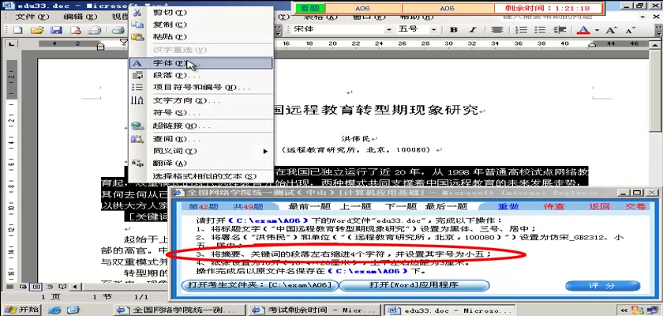The width and height of the screenshot is (663, 316).
Task: Open a file with the folder icon
Action: (x=37, y=30)
